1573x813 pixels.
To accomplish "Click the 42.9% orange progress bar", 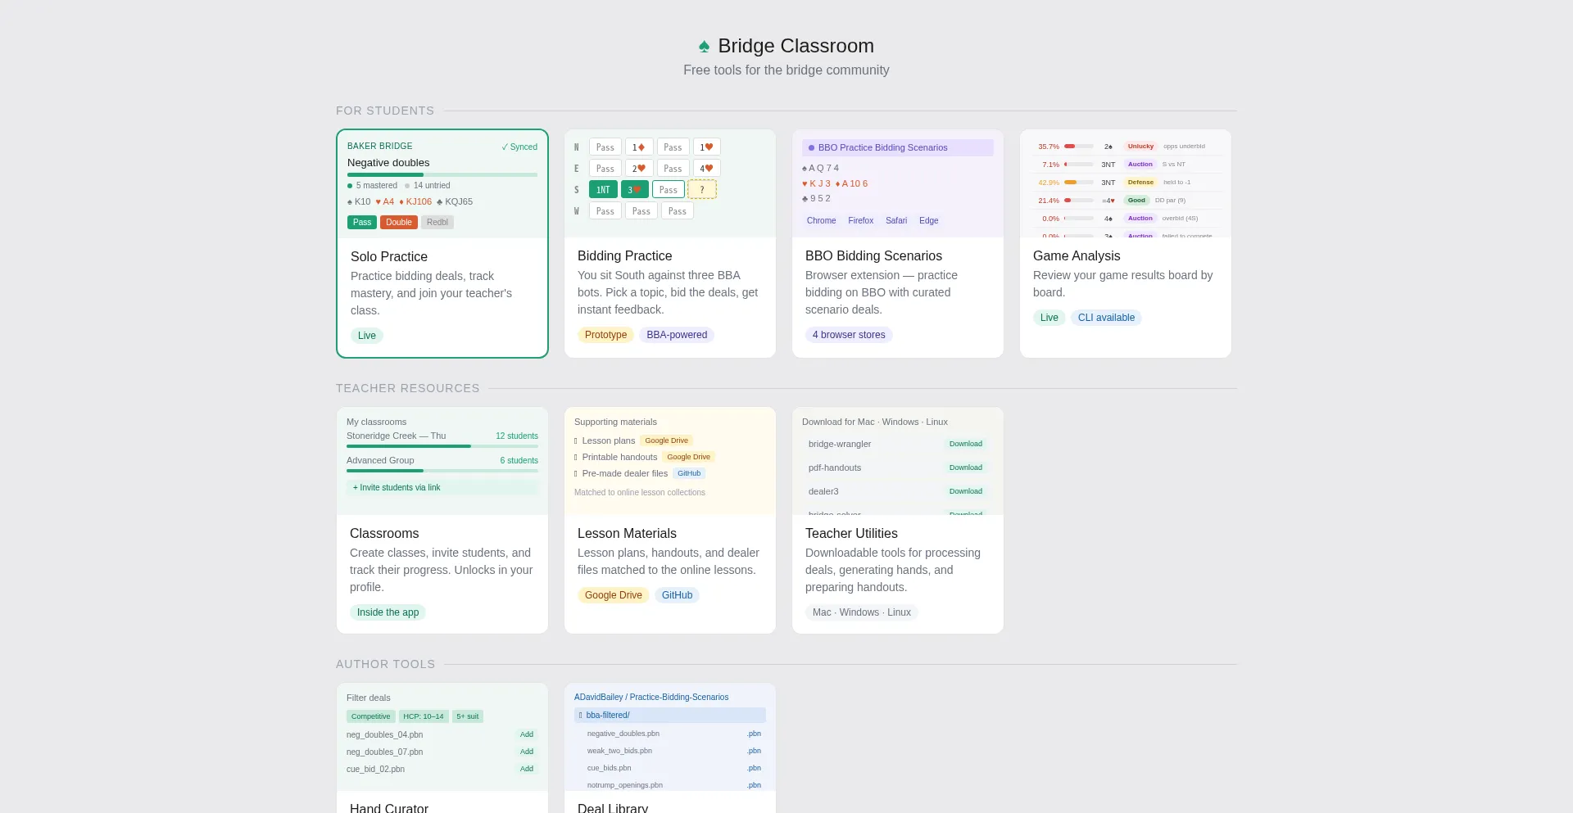I will click(x=1078, y=182).
